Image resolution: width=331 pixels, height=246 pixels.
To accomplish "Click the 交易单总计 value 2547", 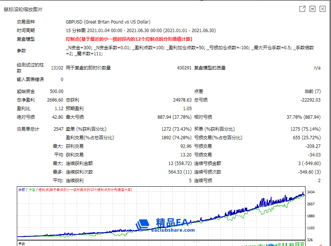I will pyautogui.click(x=58, y=129).
